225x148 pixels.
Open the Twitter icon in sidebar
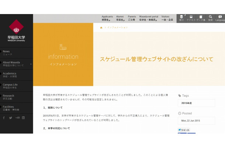pyautogui.click(x=11, y=118)
